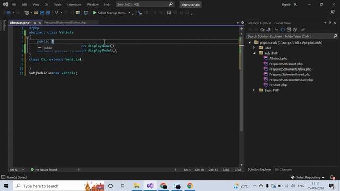Click the Windows Start button
This screenshot has height=191, width=340.
coord(6,186)
